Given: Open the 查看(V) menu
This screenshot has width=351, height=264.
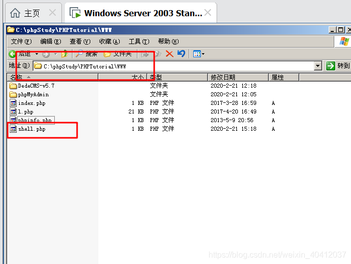Looking at the screenshot, I should tap(80, 42).
